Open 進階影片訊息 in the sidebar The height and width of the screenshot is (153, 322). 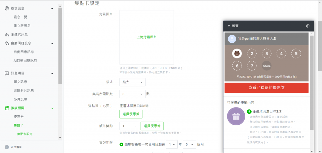[x=24, y=91]
